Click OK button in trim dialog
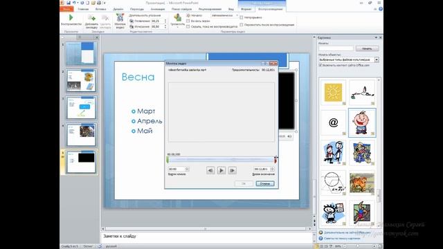This screenshot has width=443, height=249. click(x=244, y=184)
